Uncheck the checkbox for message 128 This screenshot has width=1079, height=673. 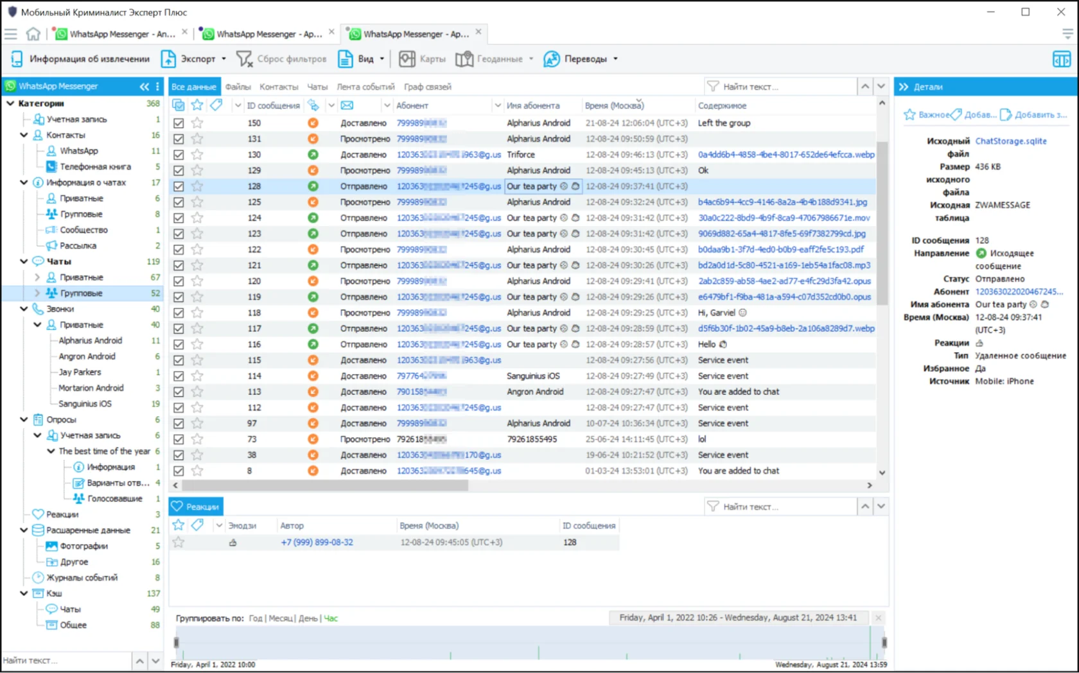point(179,186)
